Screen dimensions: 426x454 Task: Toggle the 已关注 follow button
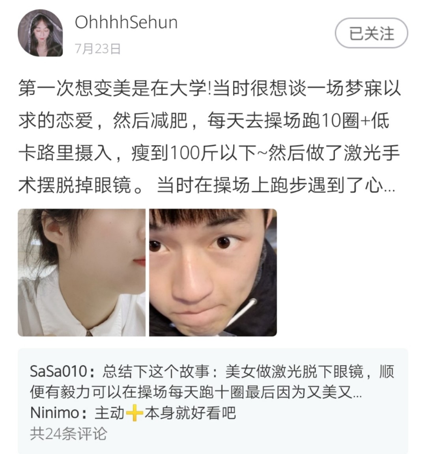(x=371, y=33)
